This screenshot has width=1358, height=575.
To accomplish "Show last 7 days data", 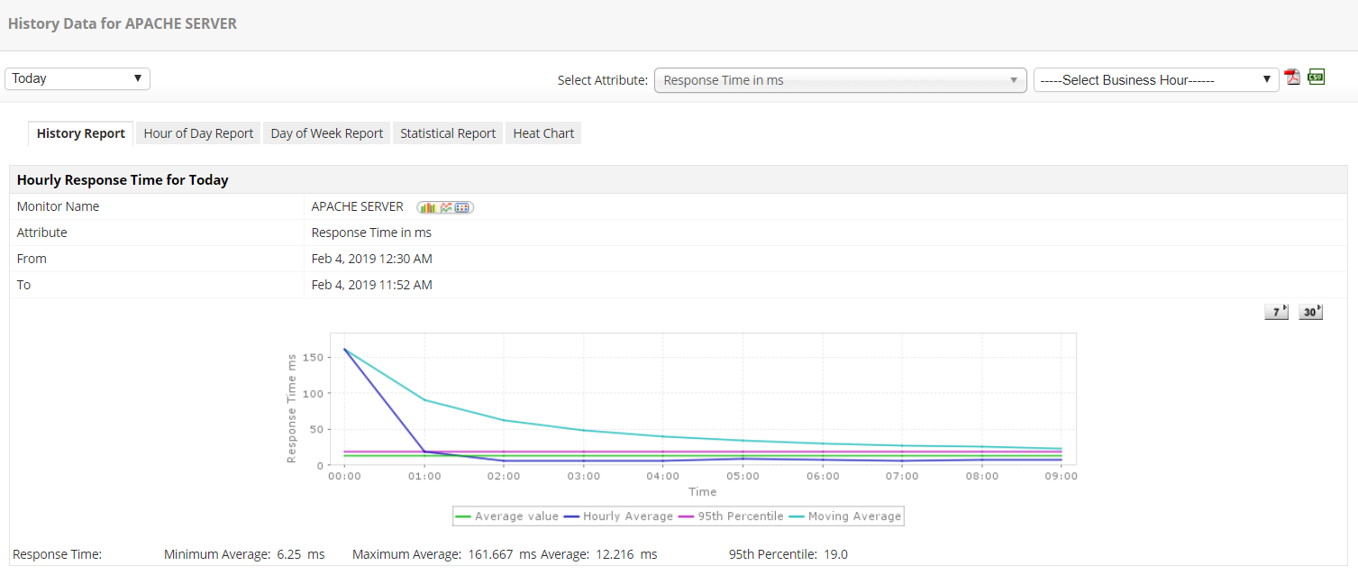I will 1276,311.
